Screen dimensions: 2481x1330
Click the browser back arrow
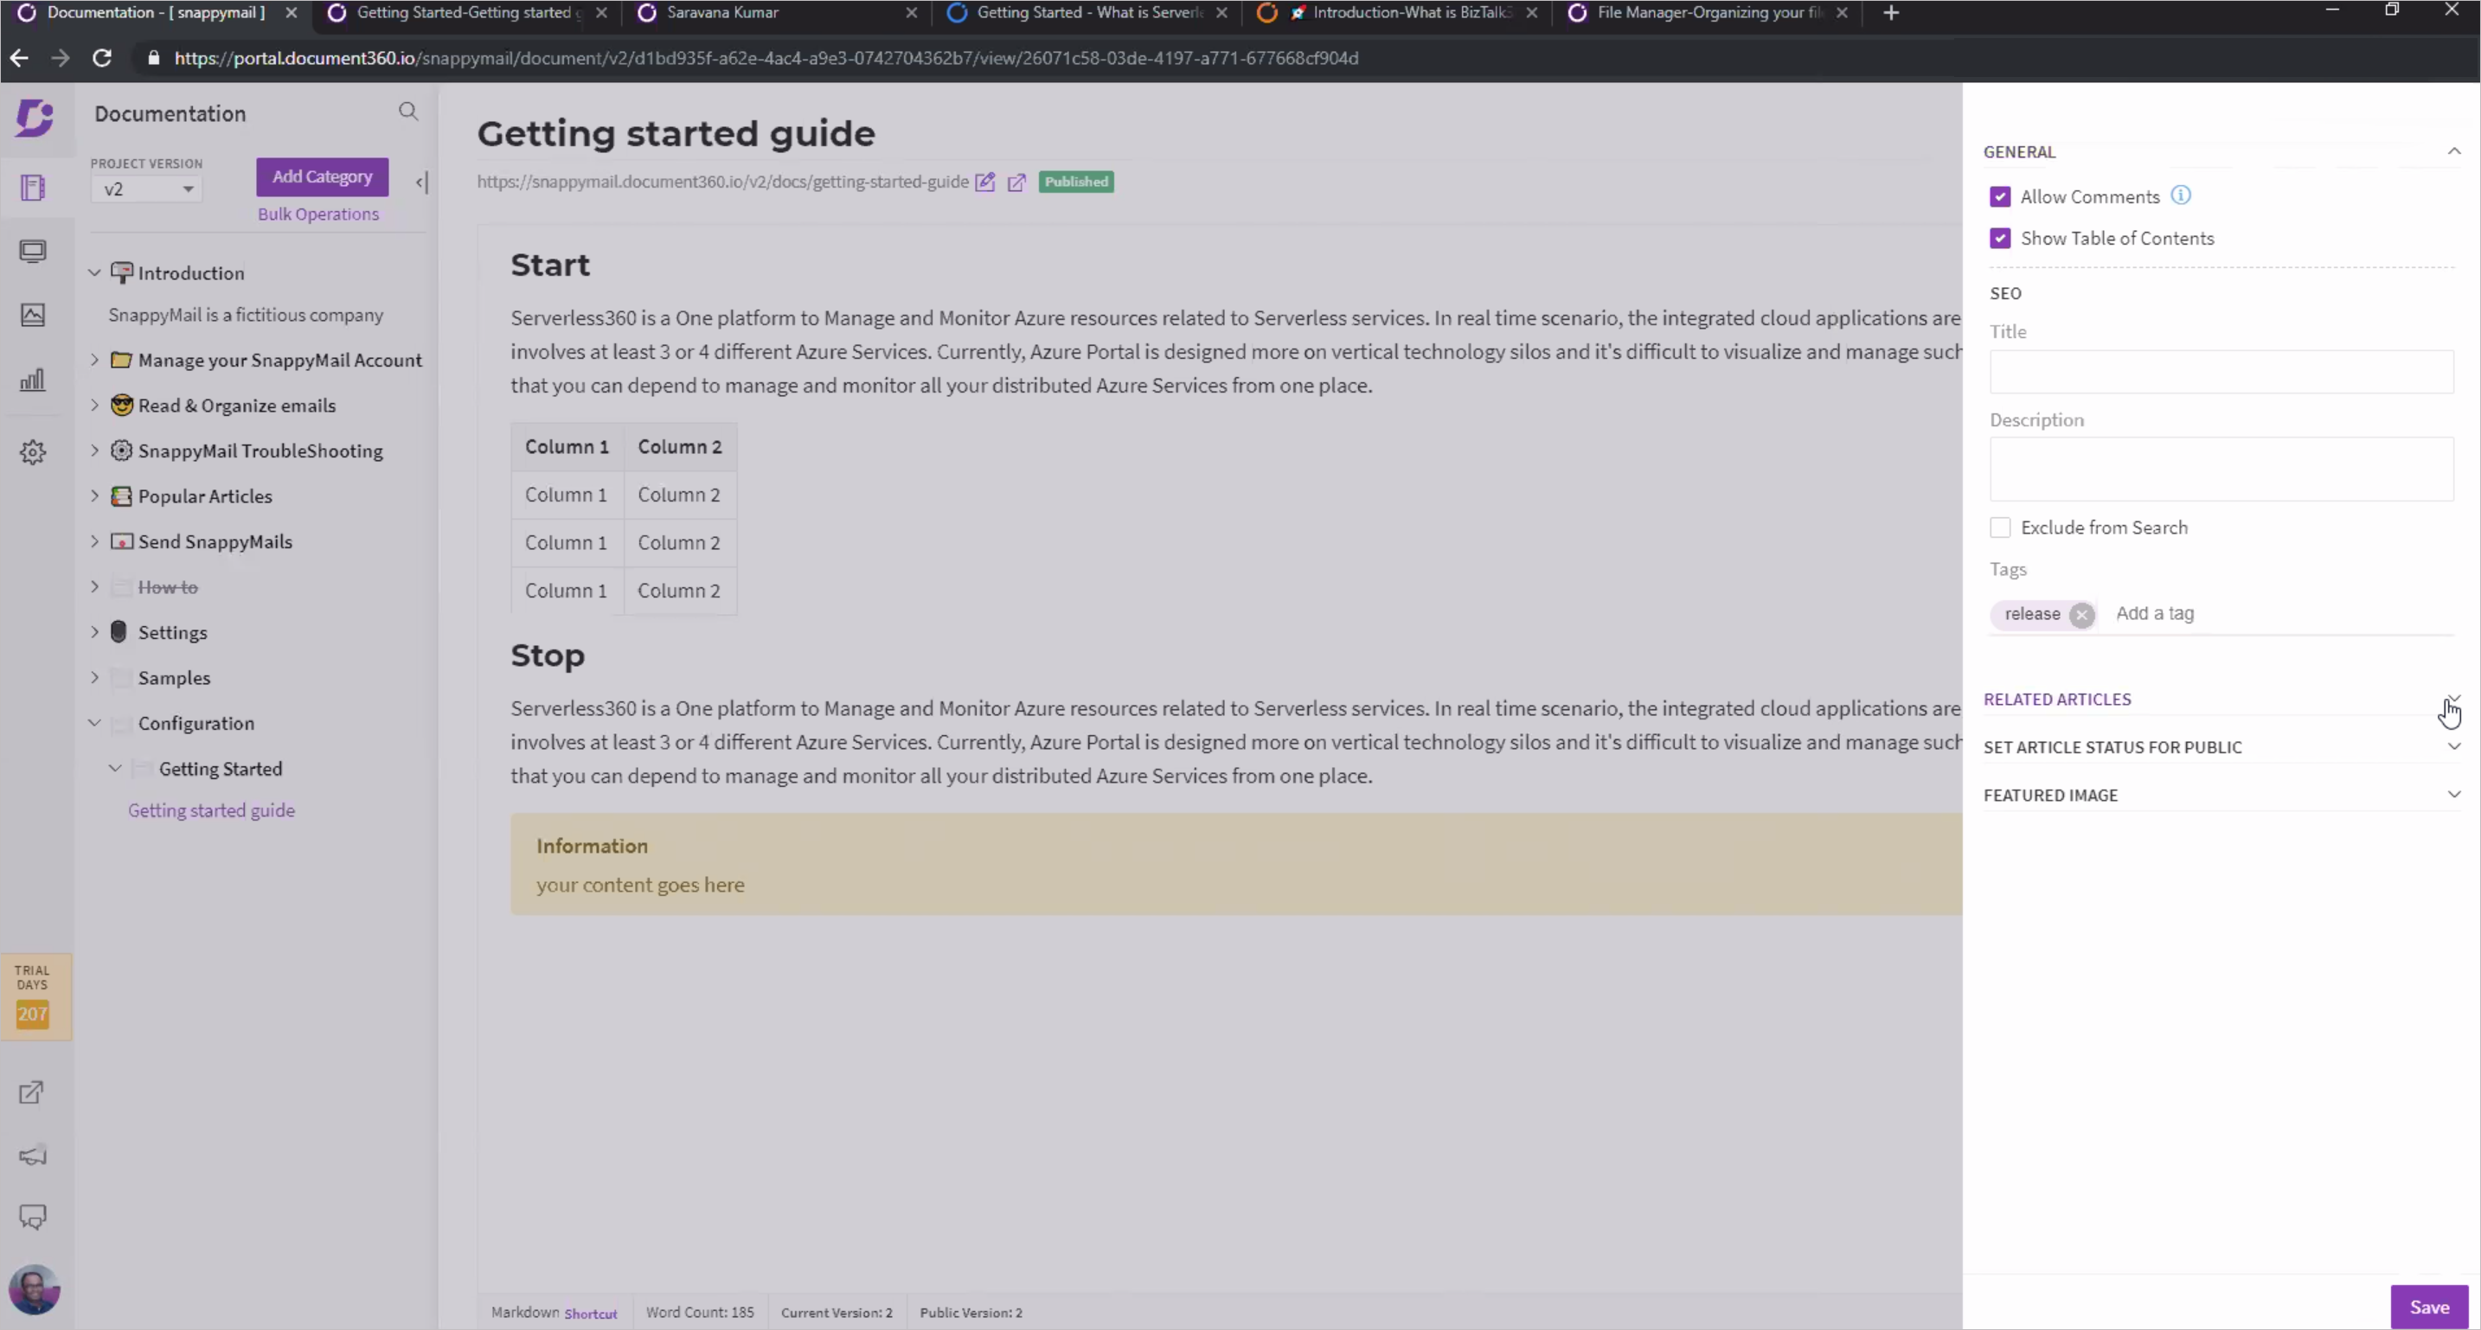click(x=18, y=58)
